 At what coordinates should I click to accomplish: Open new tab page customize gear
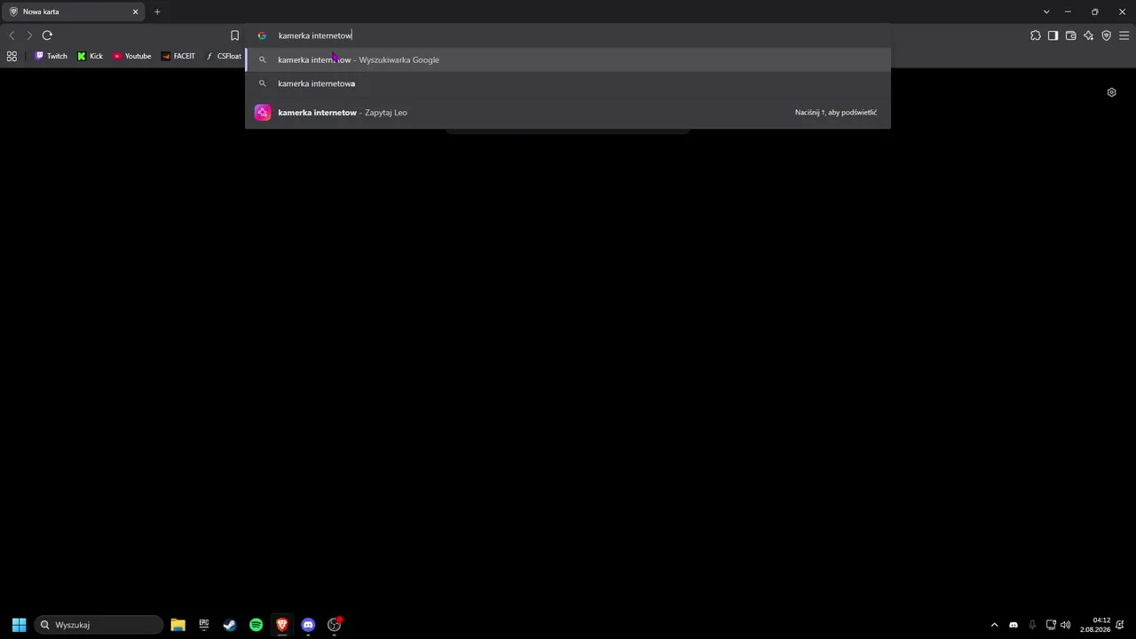(x=1111, y=92)
